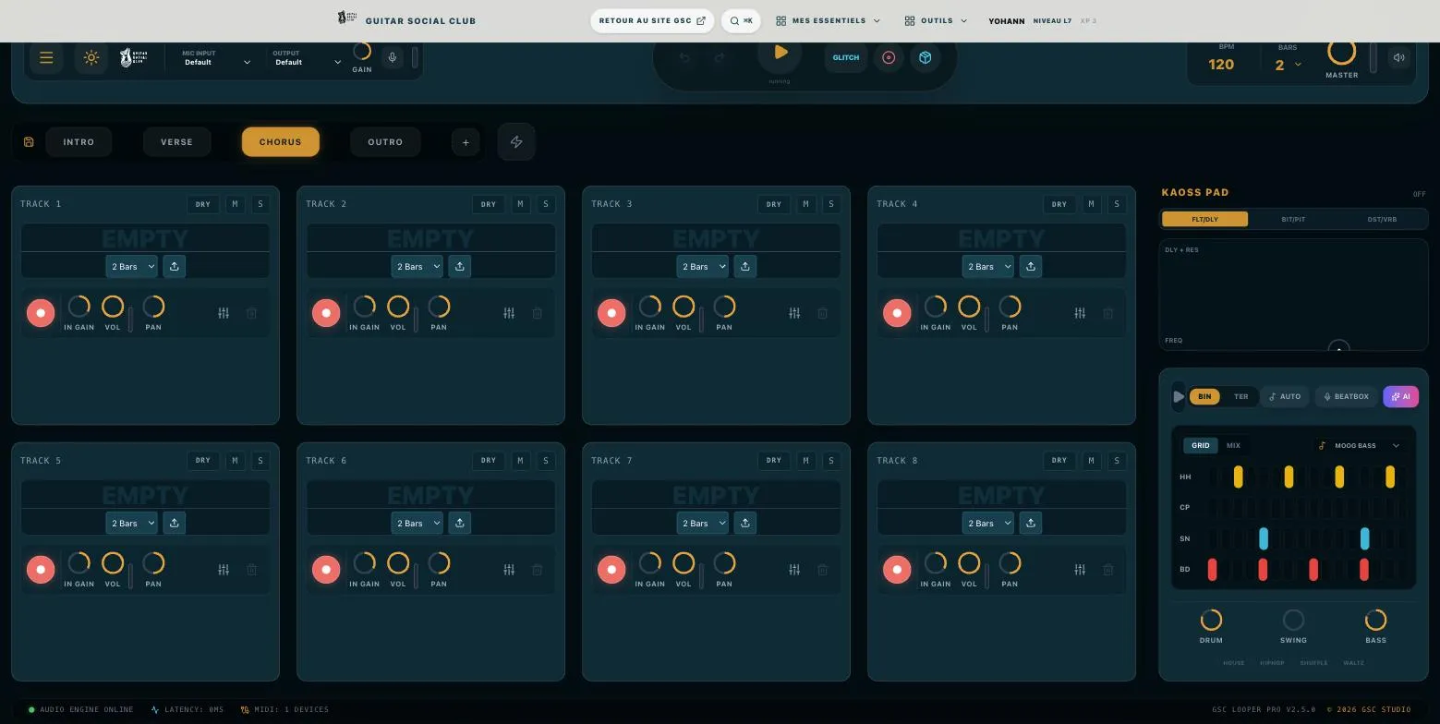
Task: Open the Output device dropdown
Action: pyautogui.click(x=308, y=62)
